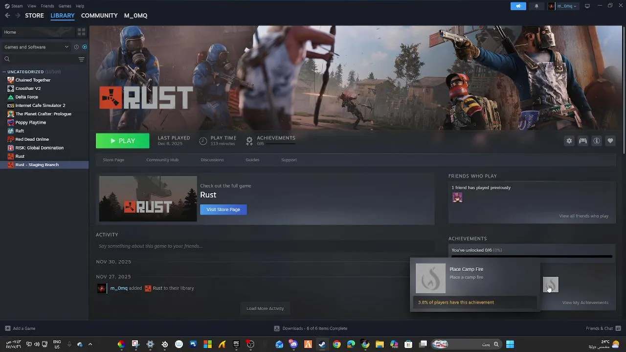Select Rust - Staging Branch in library

click(45, 165)
